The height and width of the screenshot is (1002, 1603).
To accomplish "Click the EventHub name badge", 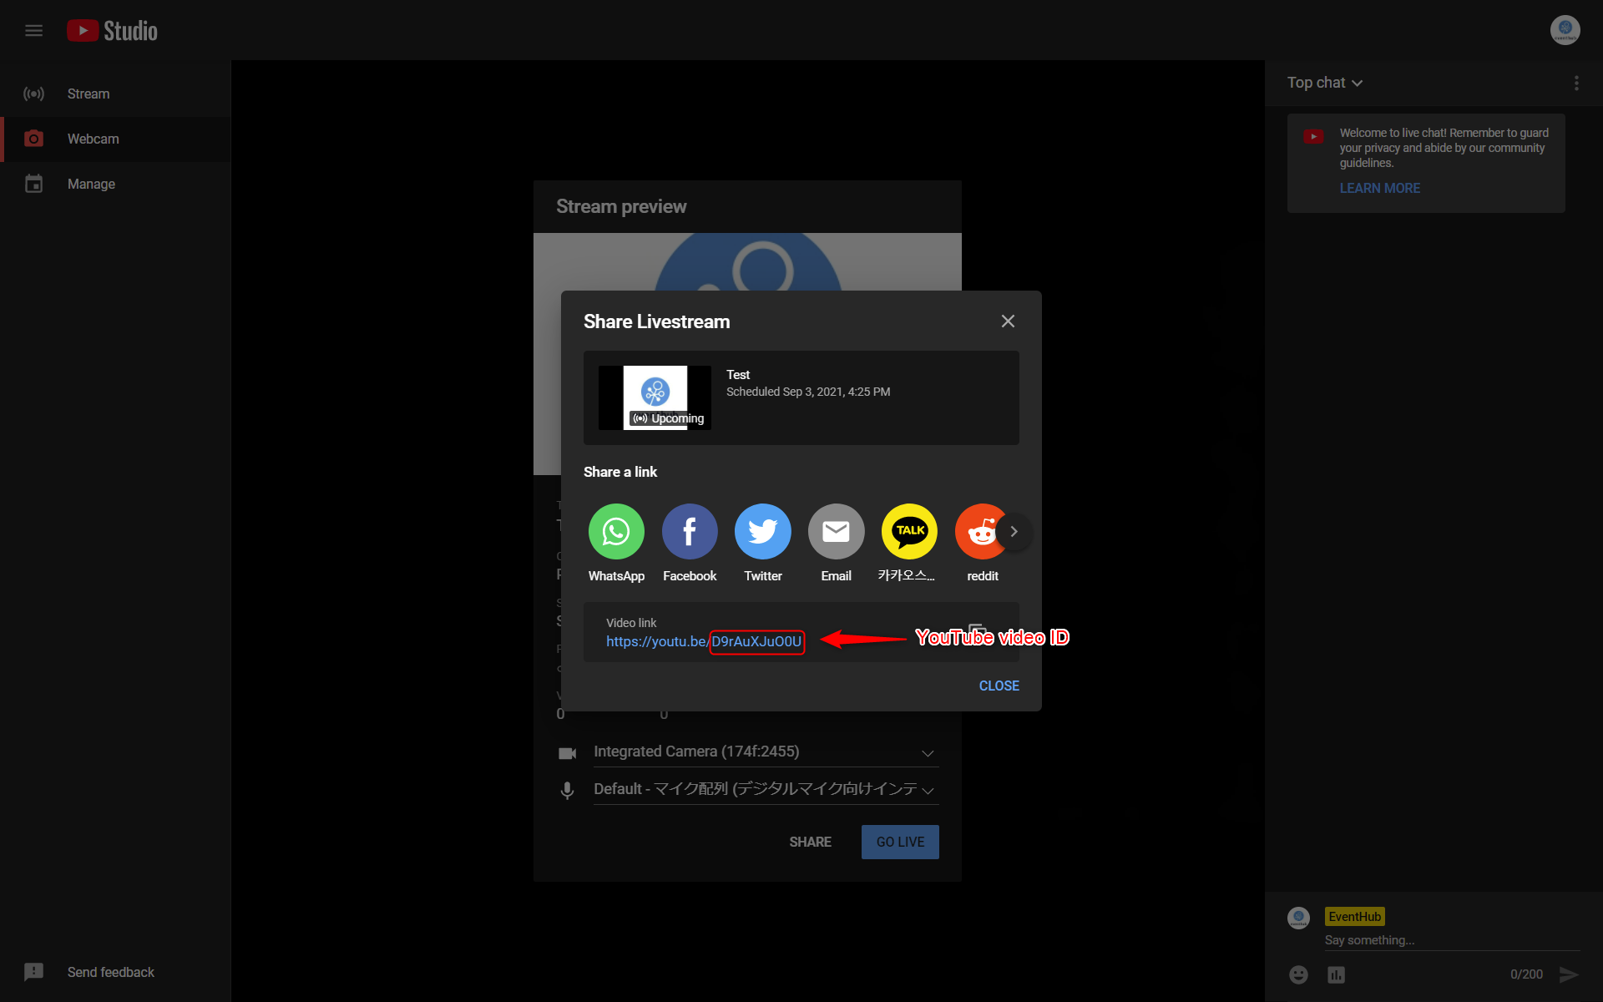I will click(x=1354, y=917).
